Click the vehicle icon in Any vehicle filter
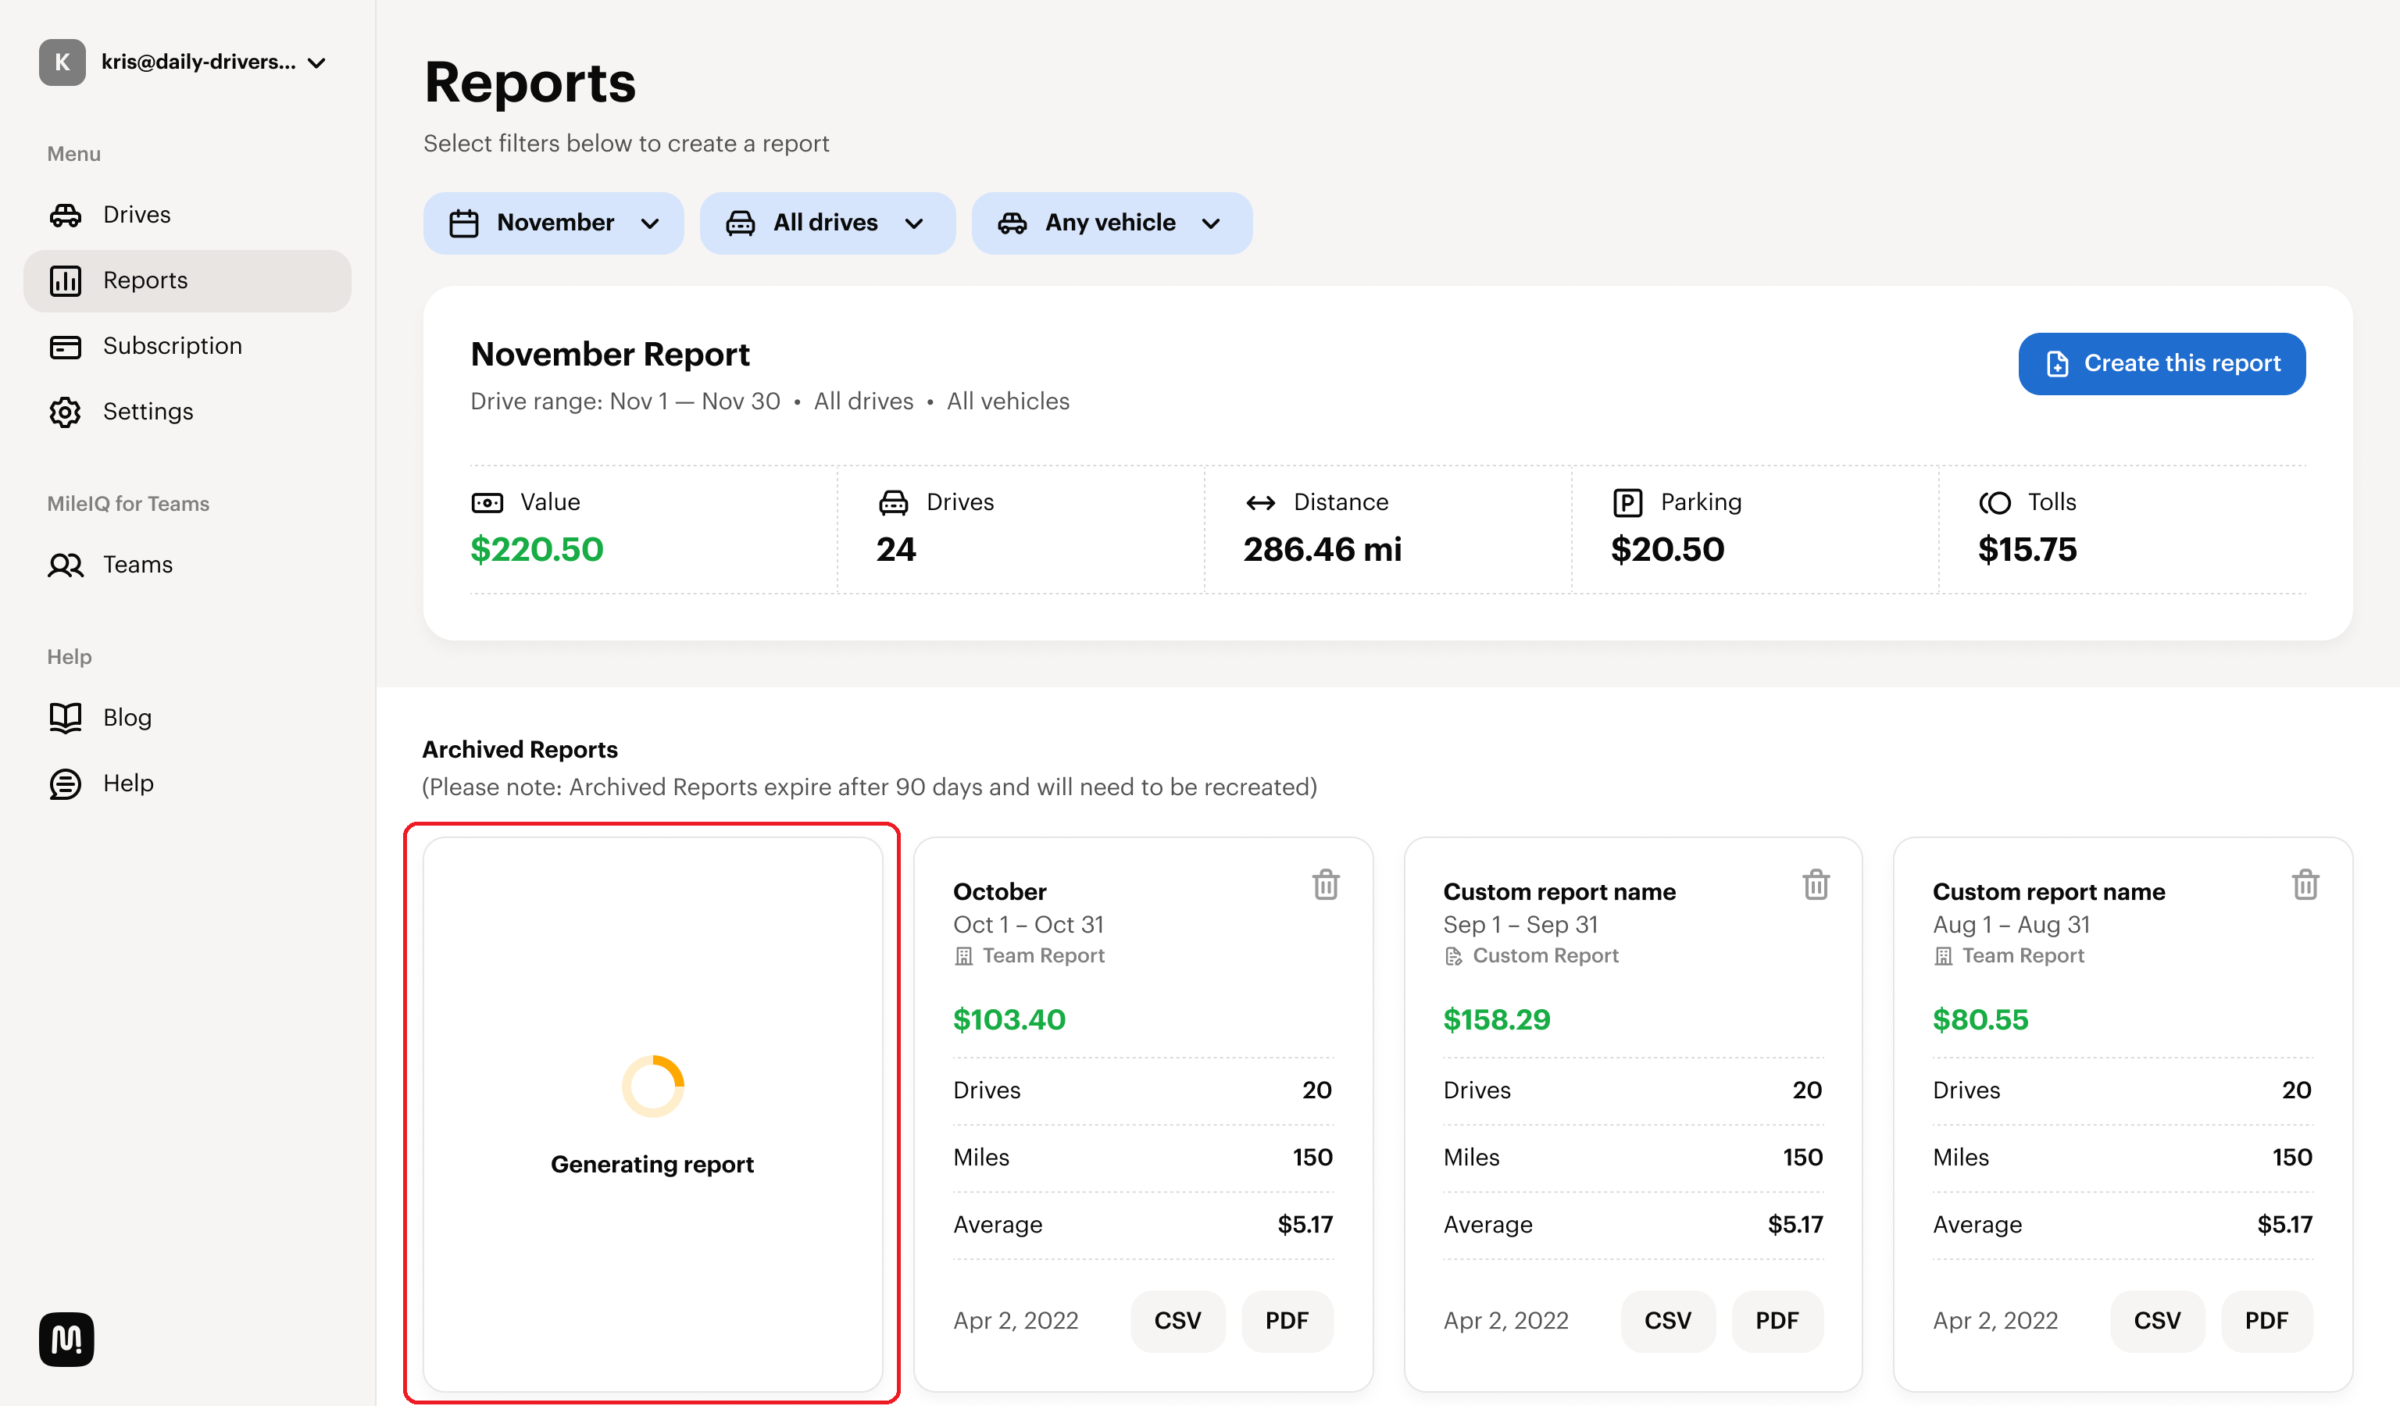Viewport: 2400px width, 1406px height. tap(1012, 223)
